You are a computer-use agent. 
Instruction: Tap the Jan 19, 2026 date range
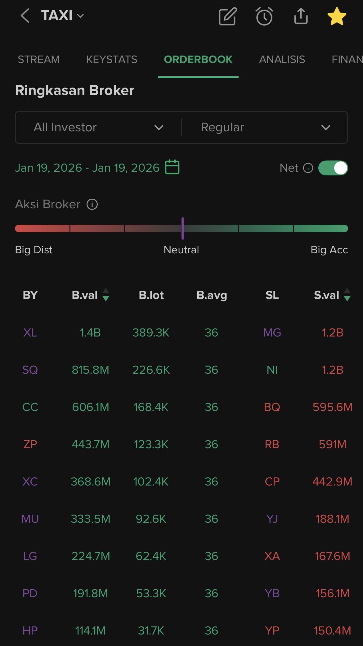point(87,168)
